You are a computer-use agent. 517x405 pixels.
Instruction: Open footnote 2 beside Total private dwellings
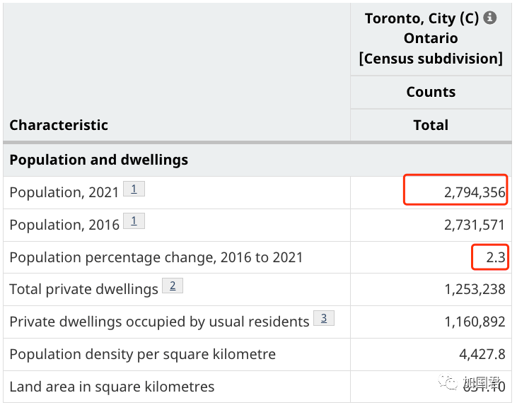[173, 286]
